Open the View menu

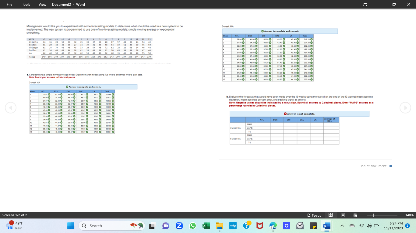click(x=42, y=5)
